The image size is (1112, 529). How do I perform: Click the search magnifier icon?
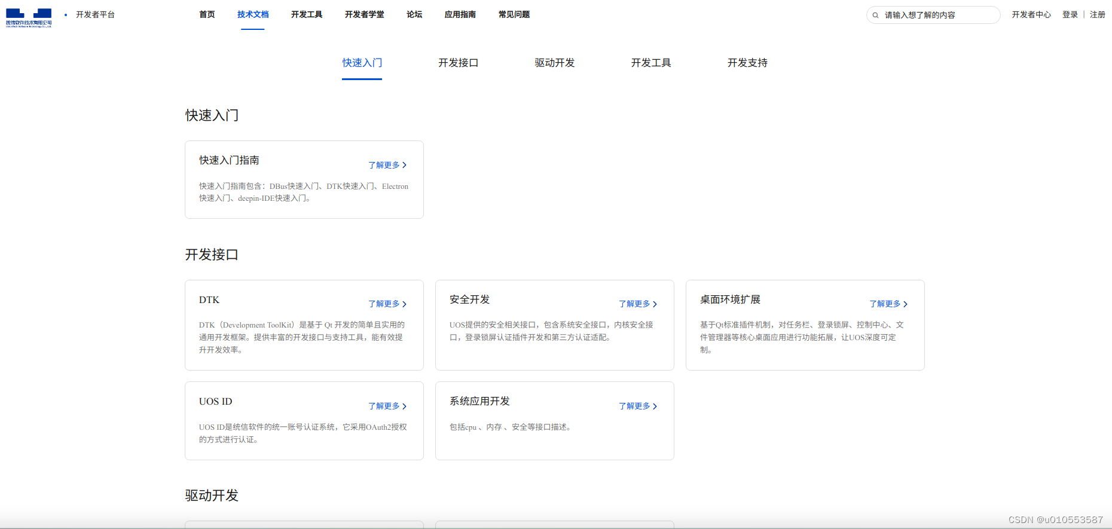click(x=875, y=16)
